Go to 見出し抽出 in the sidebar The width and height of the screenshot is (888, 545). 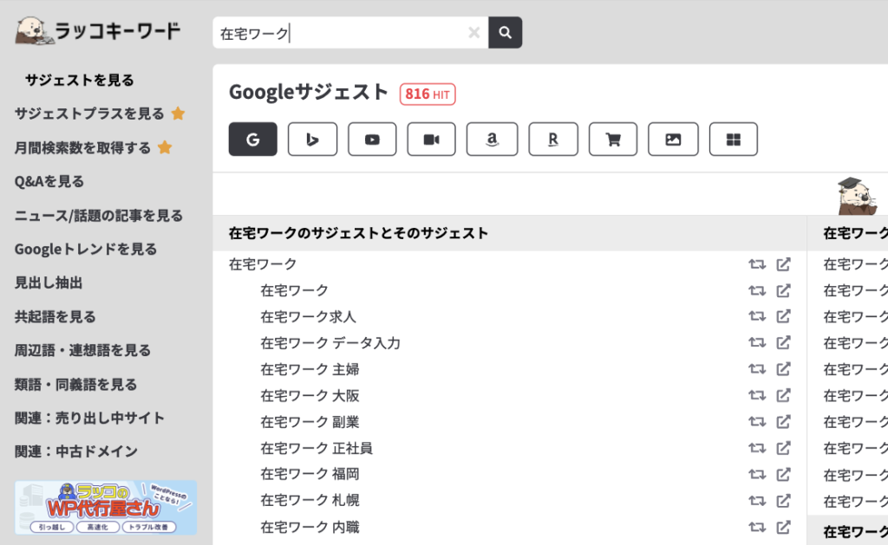point(49,283)
